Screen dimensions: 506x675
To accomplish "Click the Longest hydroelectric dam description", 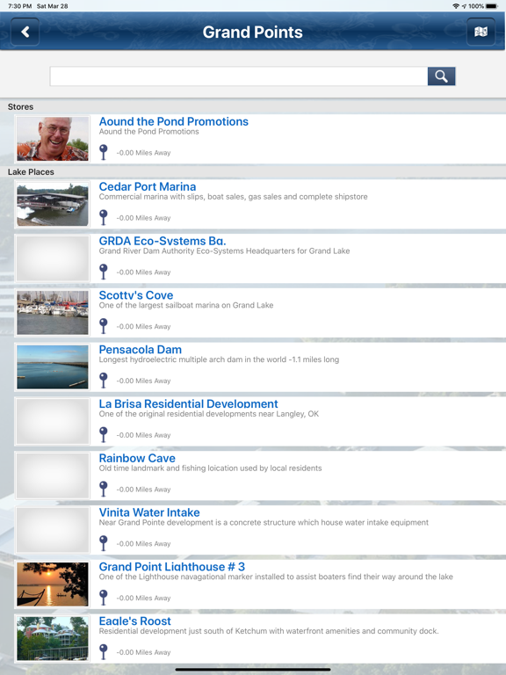I will pos(219,359).
